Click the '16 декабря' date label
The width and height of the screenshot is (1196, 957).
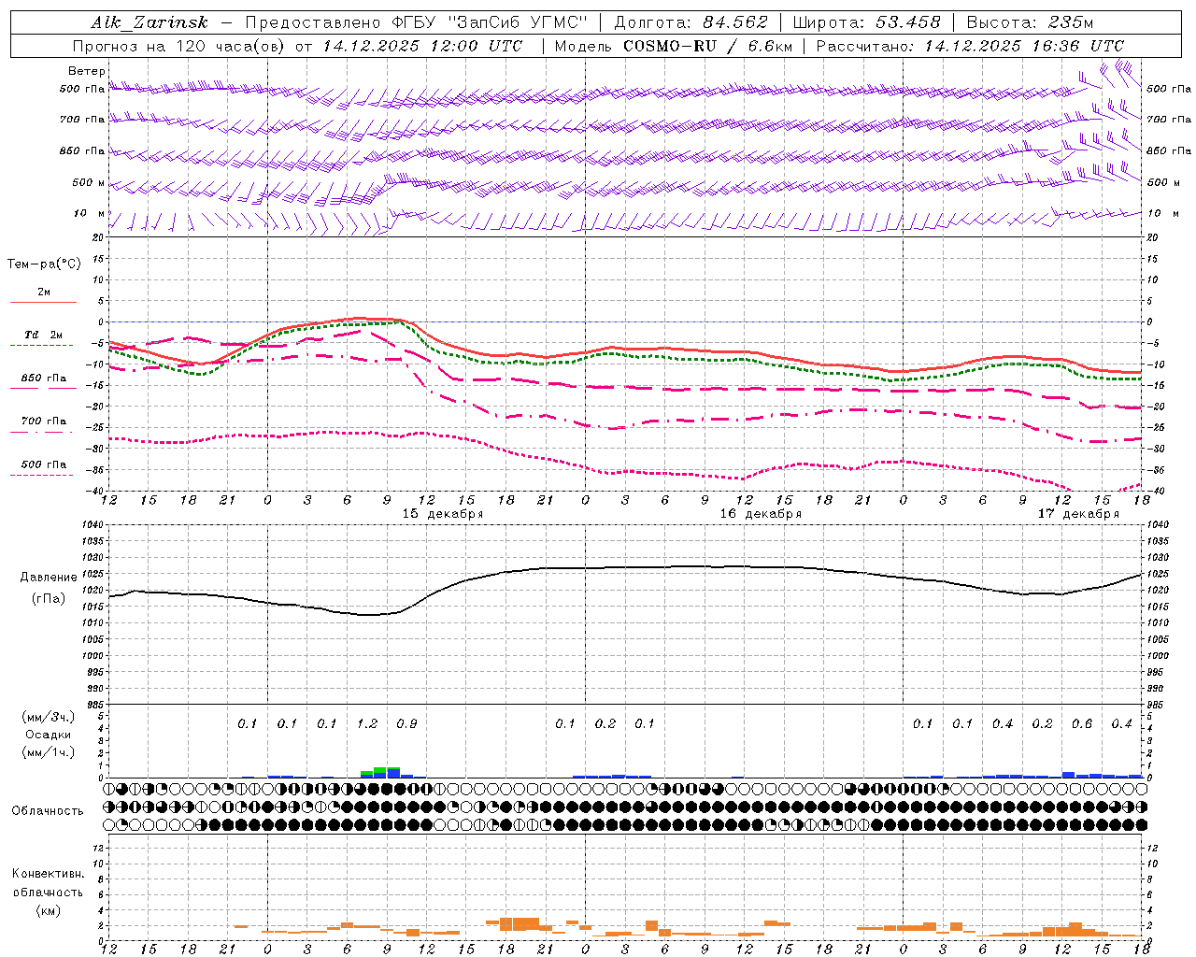[x=761, y=514]
